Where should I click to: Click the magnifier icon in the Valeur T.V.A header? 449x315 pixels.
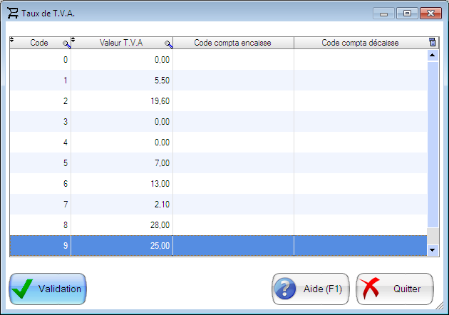(169, 44)
